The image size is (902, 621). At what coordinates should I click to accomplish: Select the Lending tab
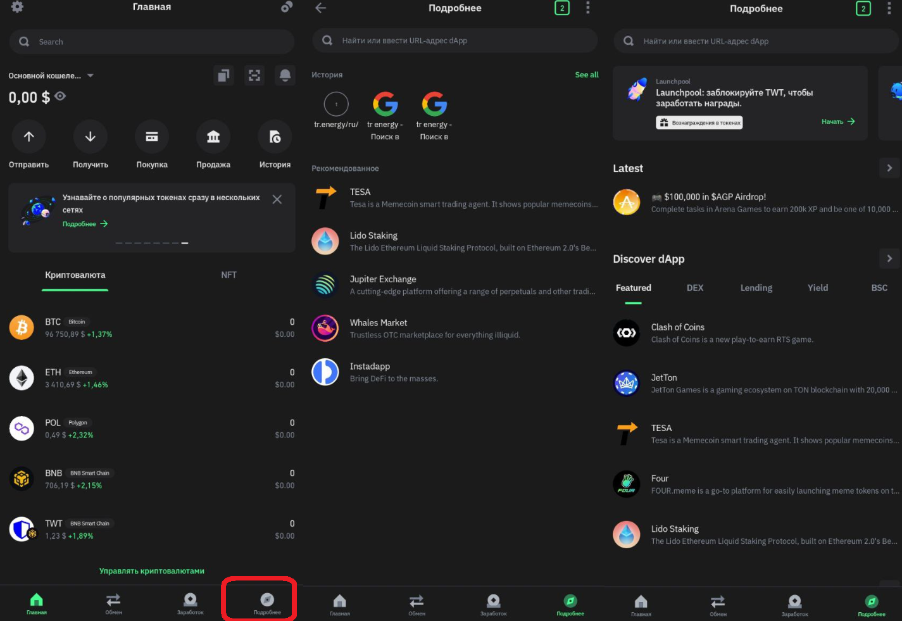(x=756, y=288)
